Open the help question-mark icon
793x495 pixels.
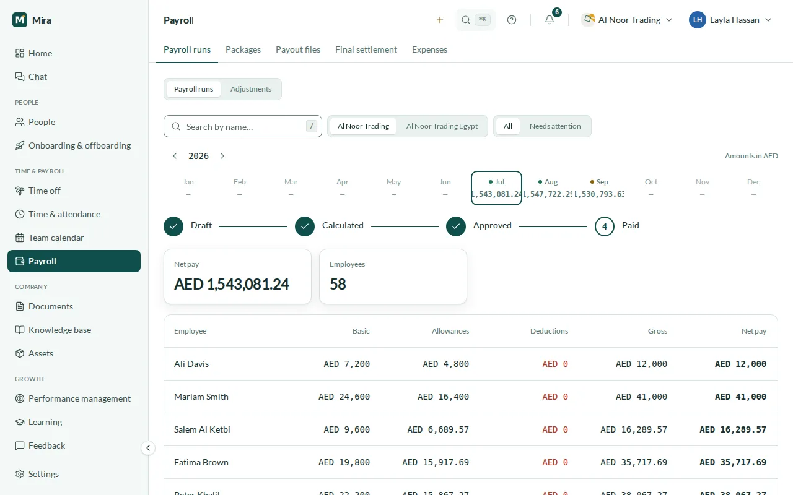pyautogui.click(x=512, y=20)
